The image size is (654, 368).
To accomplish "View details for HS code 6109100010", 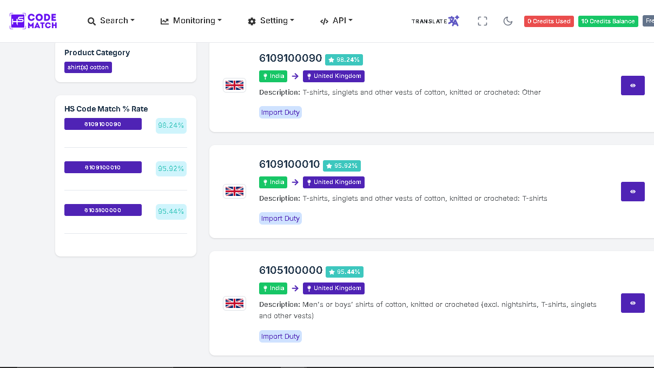I will (x=632, y=192).
